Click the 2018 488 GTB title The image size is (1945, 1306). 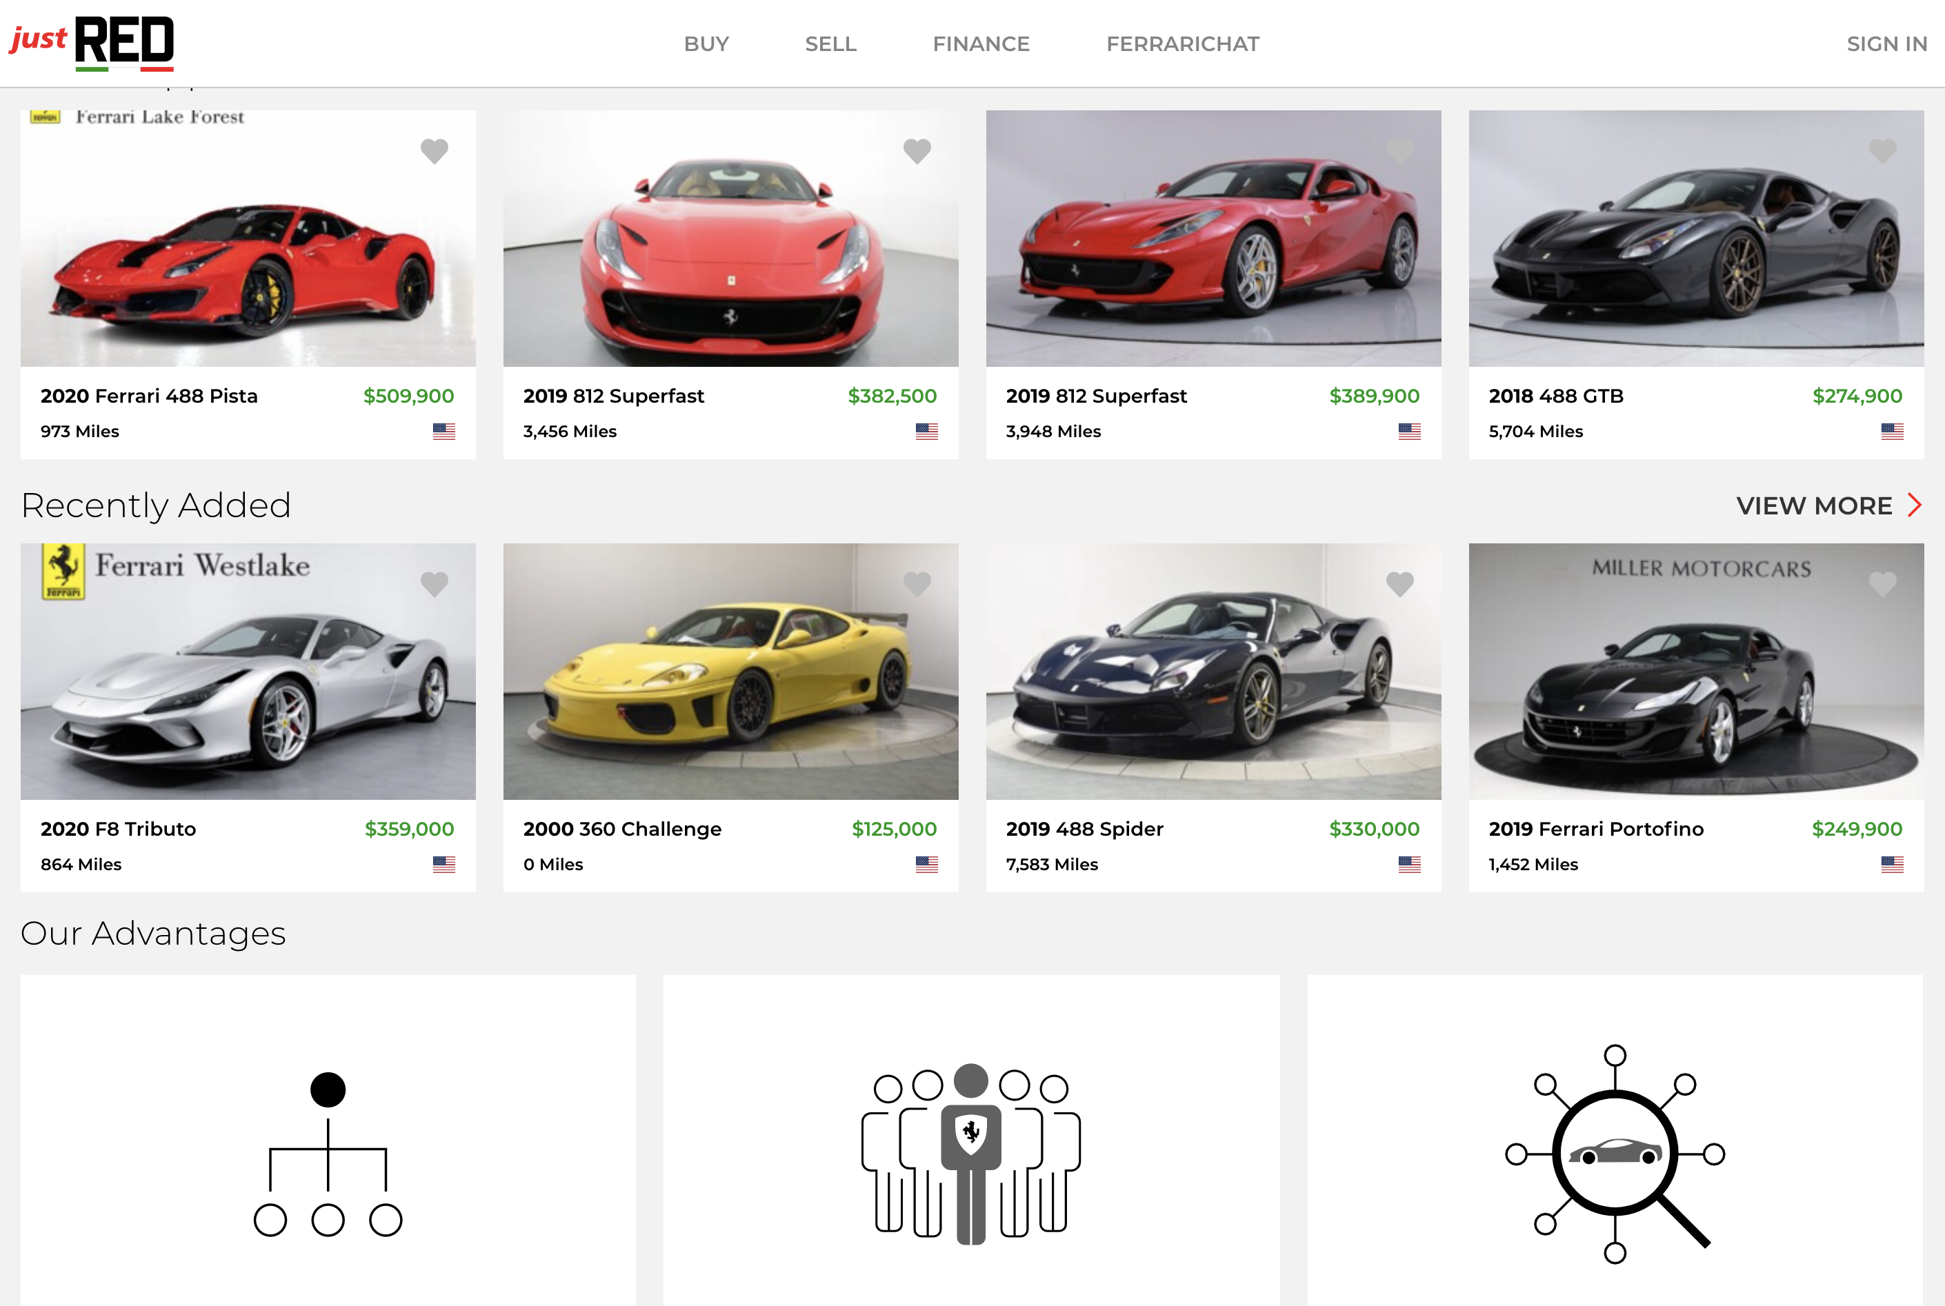pos(1556,396)
